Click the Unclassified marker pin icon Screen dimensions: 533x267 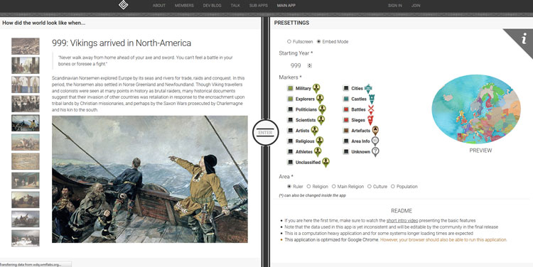325,162
